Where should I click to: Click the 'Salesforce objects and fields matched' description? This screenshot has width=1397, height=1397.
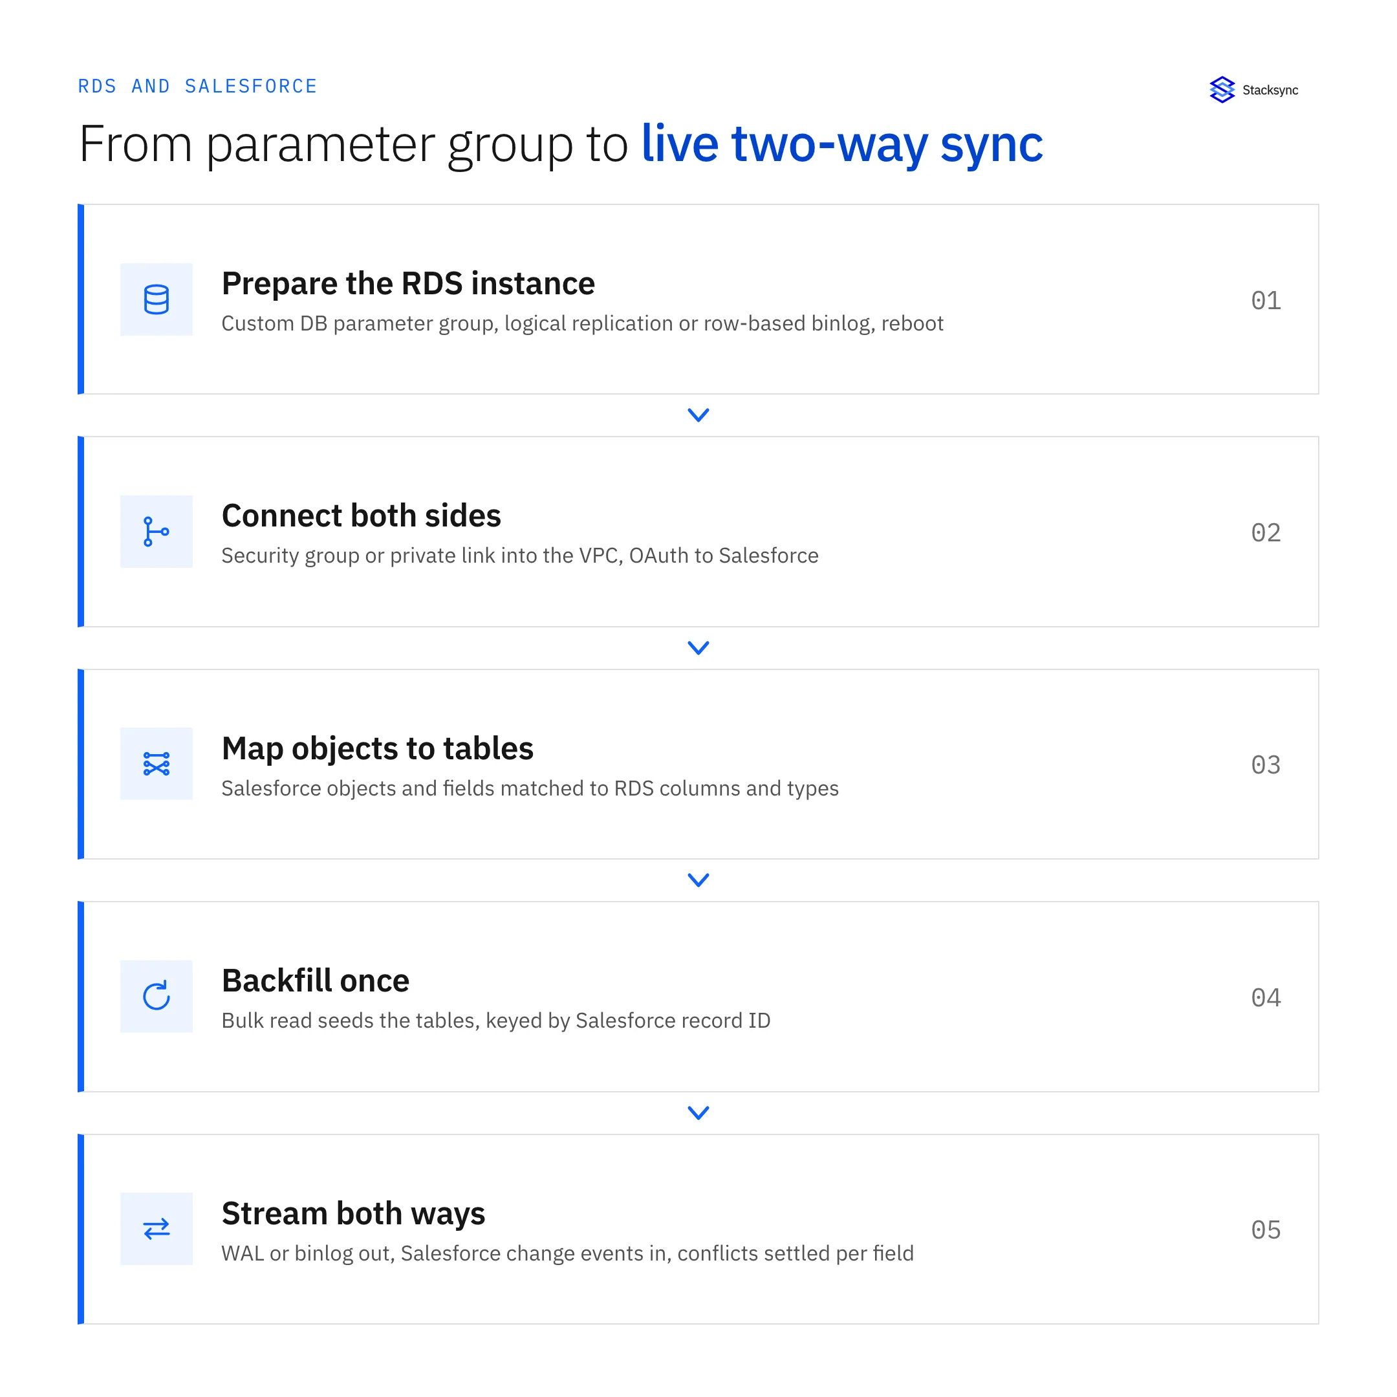click(x=530, y=788)
